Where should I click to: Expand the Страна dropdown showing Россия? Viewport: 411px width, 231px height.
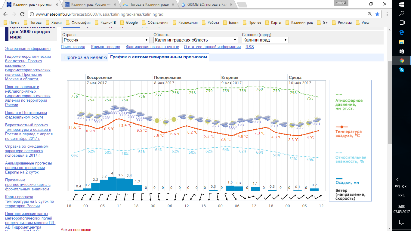tap(106, 40)
